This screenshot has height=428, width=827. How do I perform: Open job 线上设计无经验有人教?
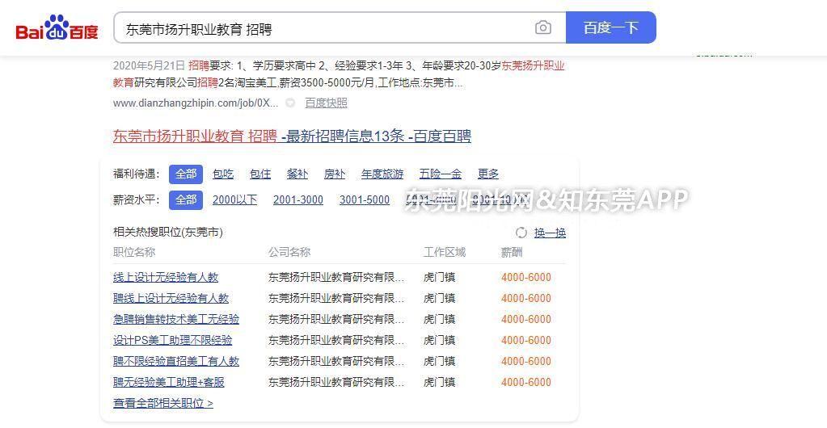pos(166,277)
